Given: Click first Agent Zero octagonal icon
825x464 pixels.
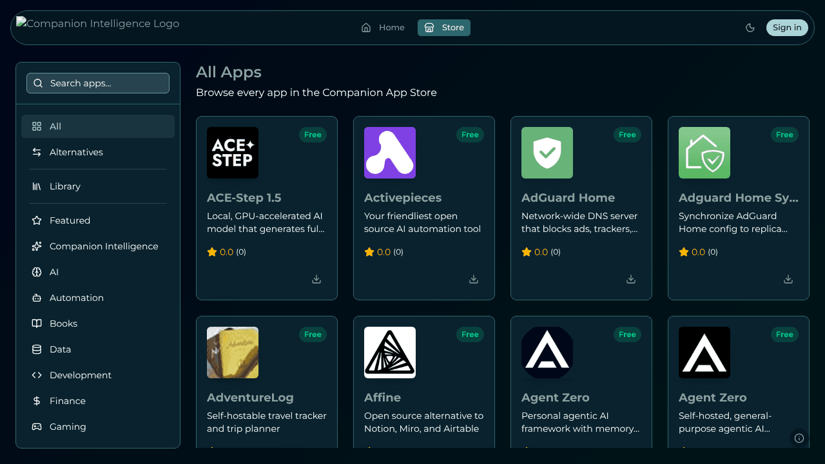Looking at the screenshot, I should click(547, 353).
